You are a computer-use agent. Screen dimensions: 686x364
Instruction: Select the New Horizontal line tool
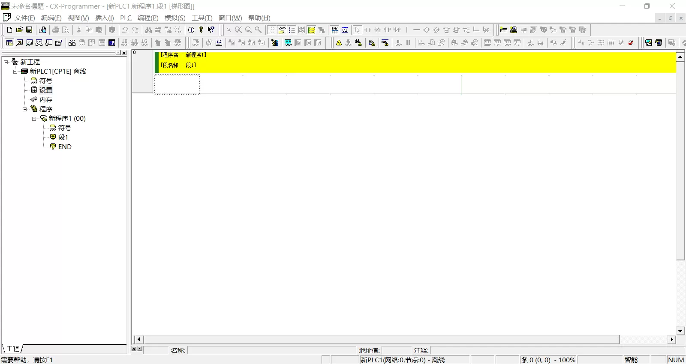pyautogui.click(x=417, y=30)
